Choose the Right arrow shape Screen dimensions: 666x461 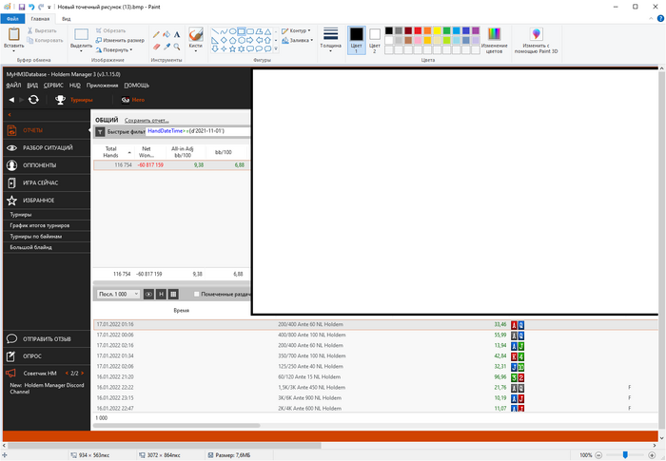250,40
